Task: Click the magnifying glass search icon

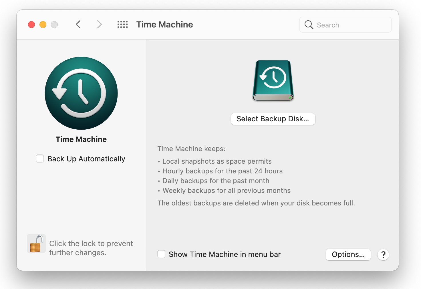Action: point(309,25)
